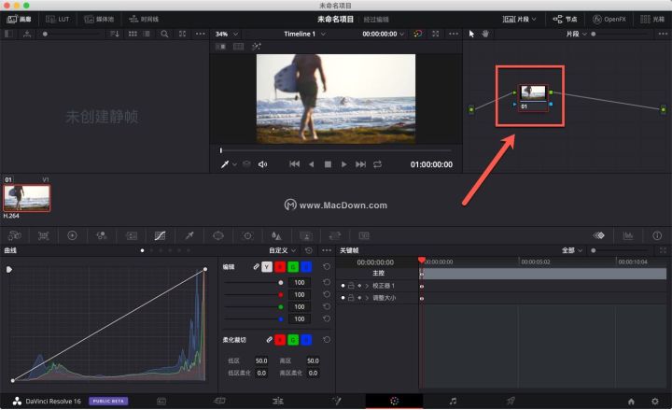The height and width of the screenshot is (410, 672).
Task: Select the arrow pointer tool in node editor
Action: pyautogui.click(x=471, y=34)
